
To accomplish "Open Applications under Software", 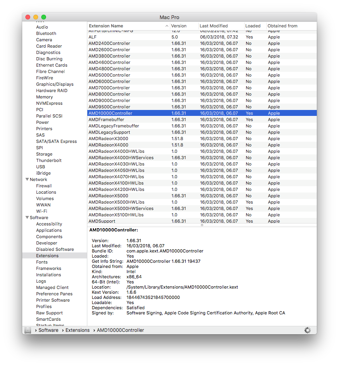I will point(49,230).
